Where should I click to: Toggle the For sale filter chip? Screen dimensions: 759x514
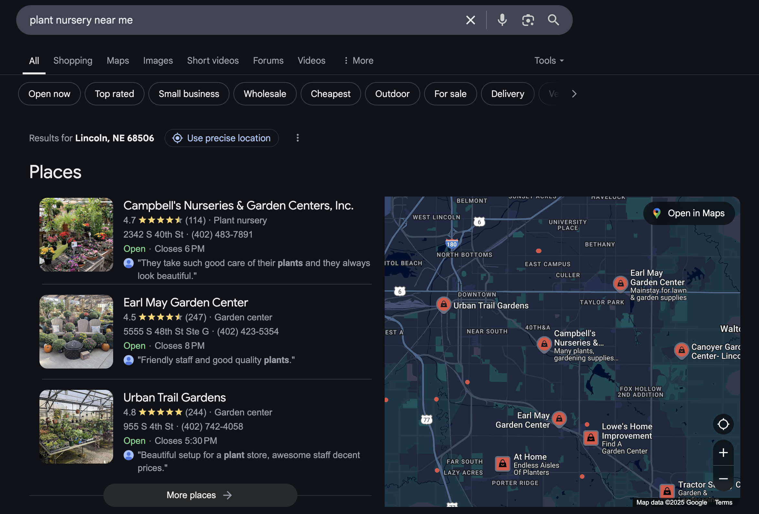pos(450,94)
